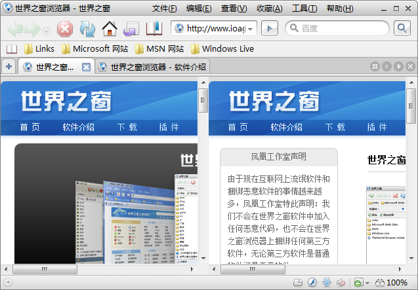Stop page loading with the red X
Image resolution: width=418 pixels, height=290 pixels.
pos(65,29)
